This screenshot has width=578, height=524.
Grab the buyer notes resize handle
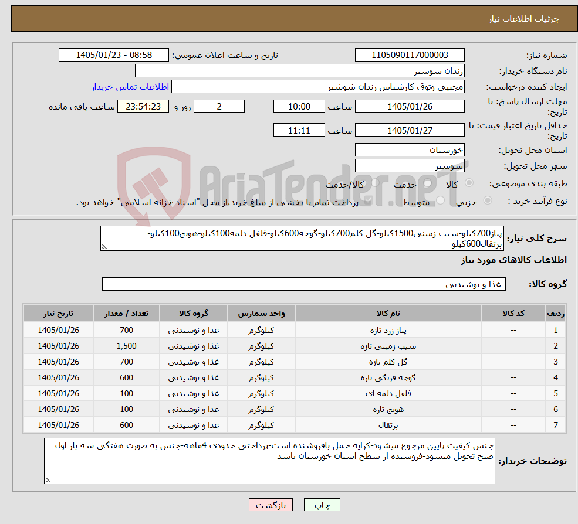48,480
